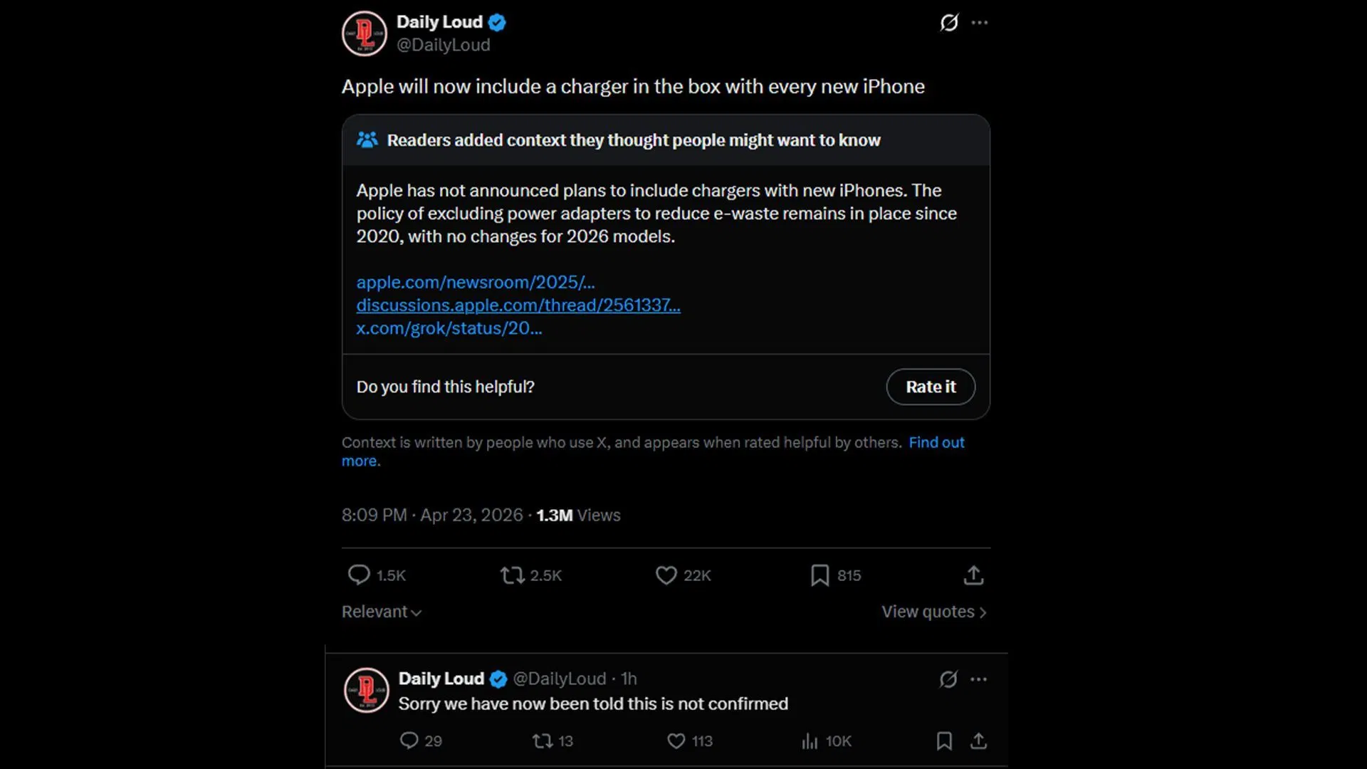Viewport: 1367px width, 769px height.
Task: View analytics on the reply tweet
Action: (x=809, y=741)
